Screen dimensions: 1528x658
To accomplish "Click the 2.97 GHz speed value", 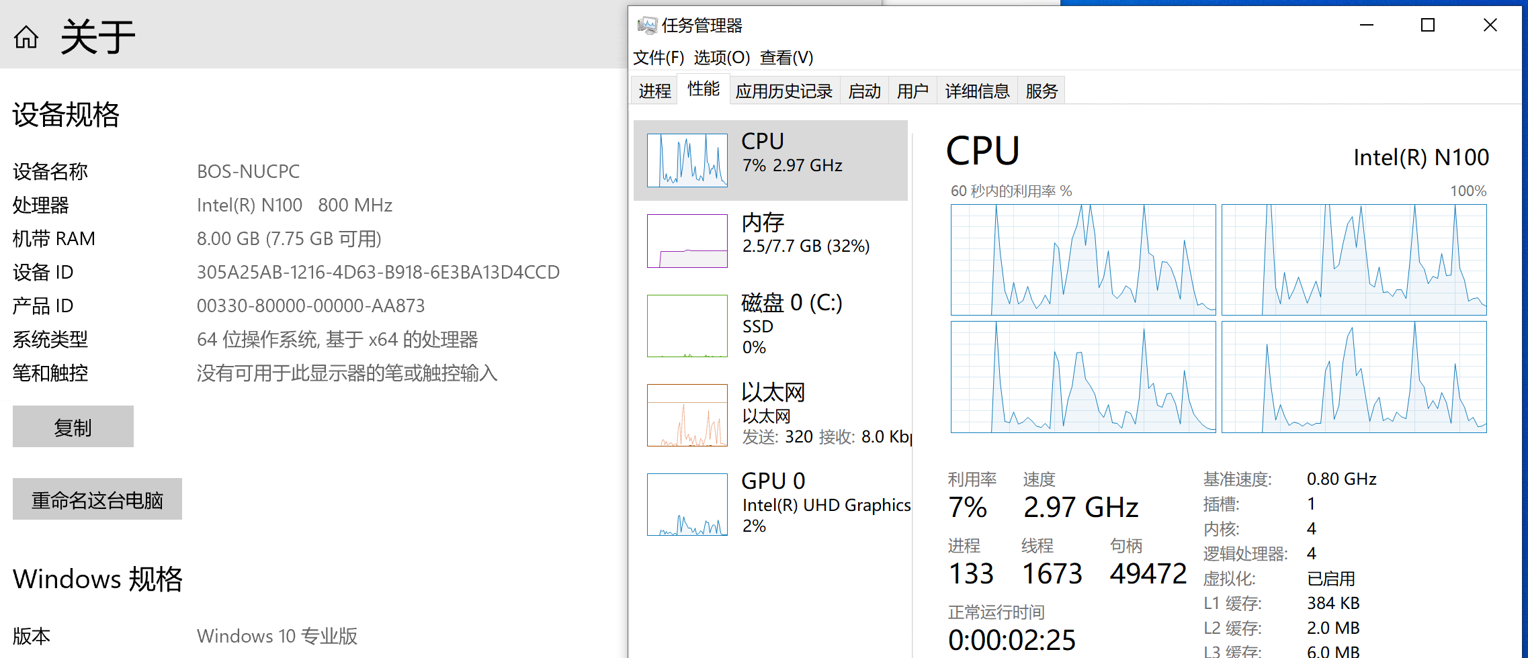I will tap(1080, 507).
